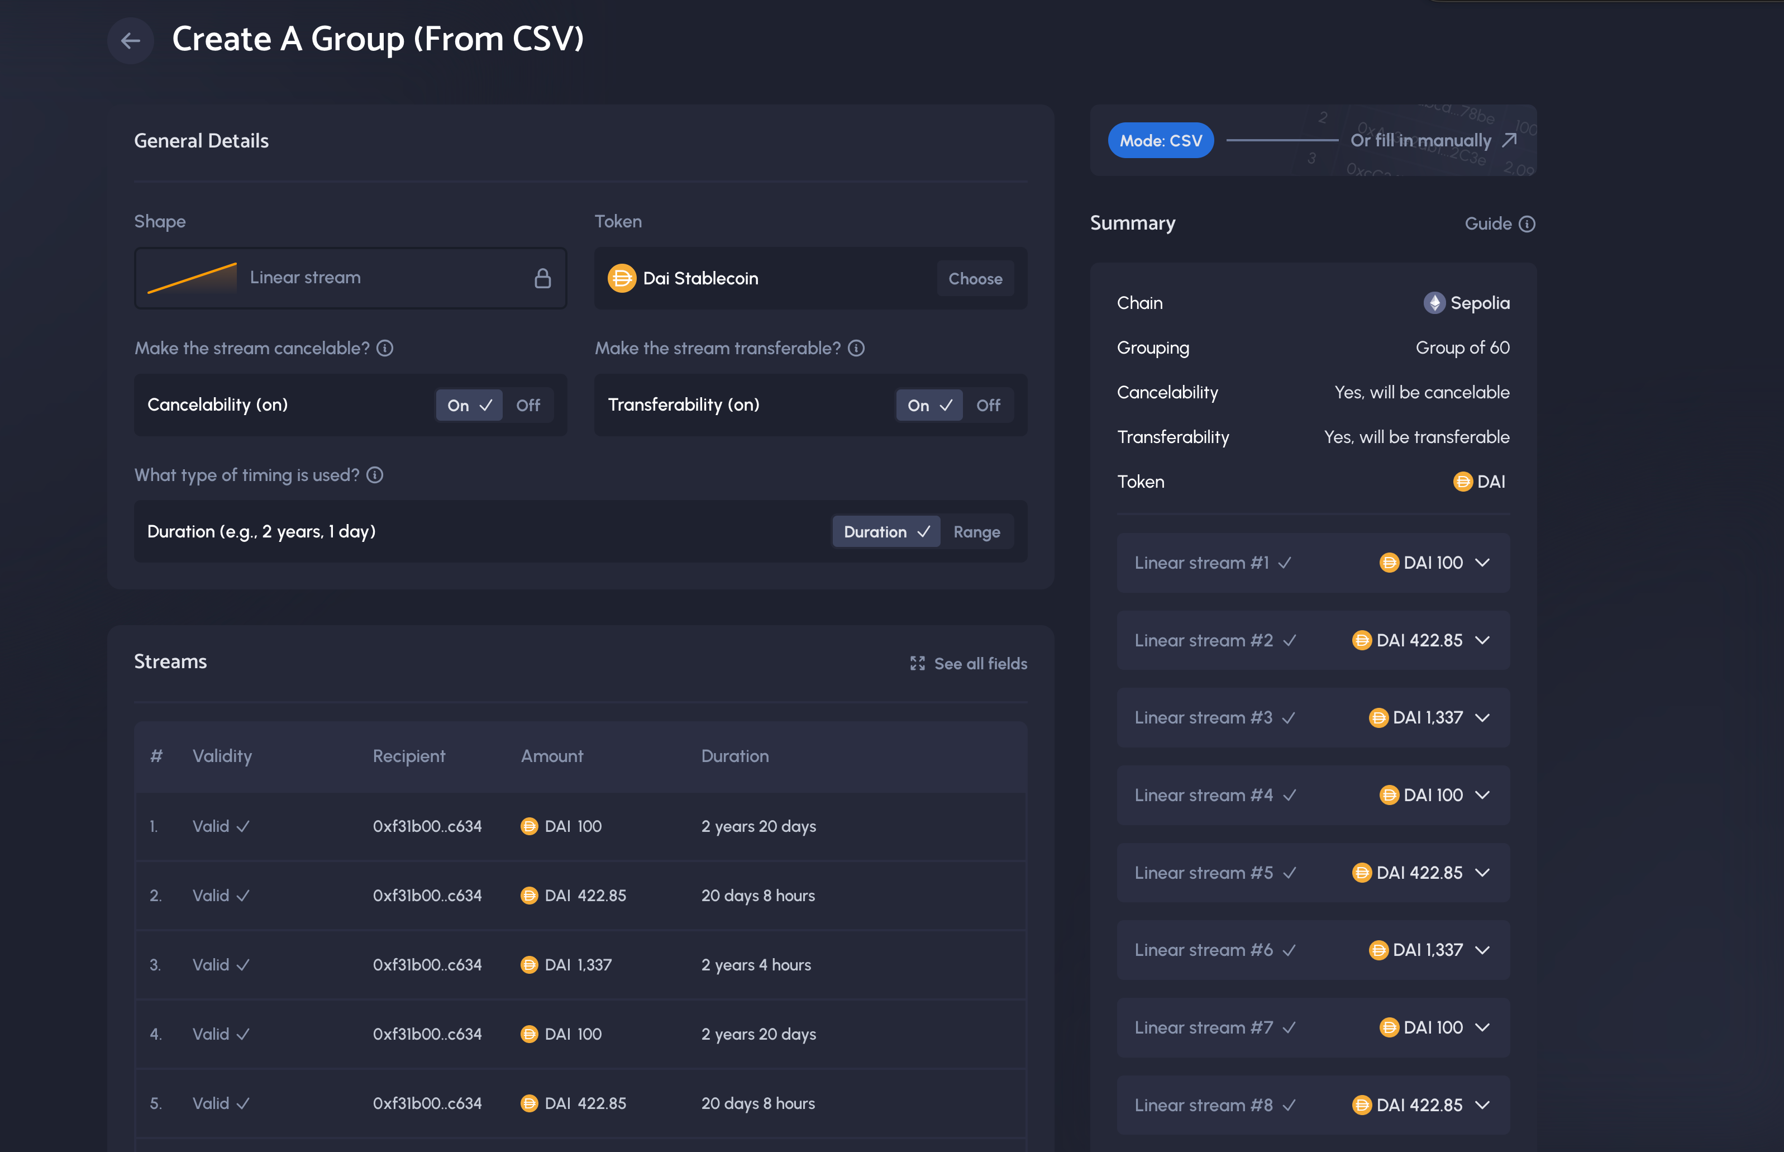Switch timing type to Range

coord(975,531)
